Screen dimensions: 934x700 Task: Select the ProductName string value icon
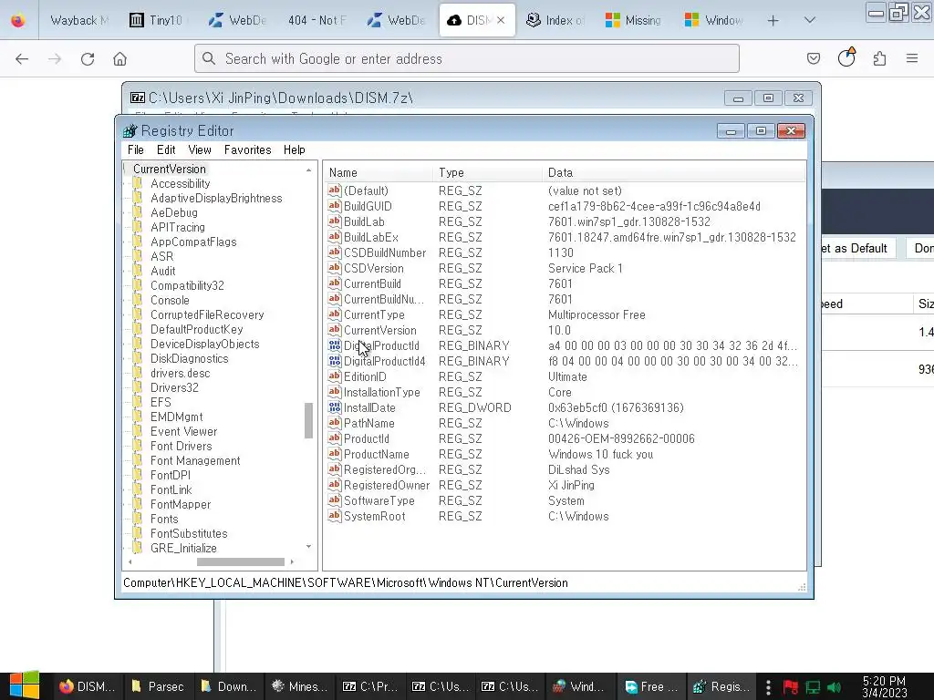point(334,454)
